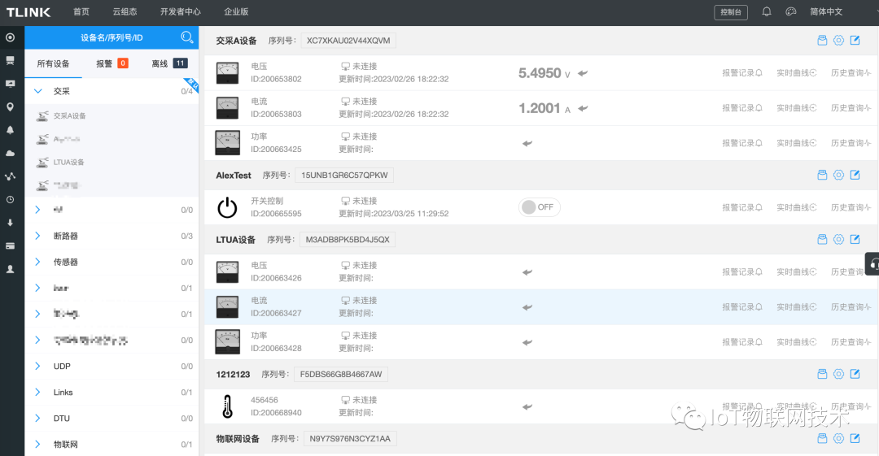
Task: Click the settings gear for 交采A设备
Action: click(x=838, y=41)
